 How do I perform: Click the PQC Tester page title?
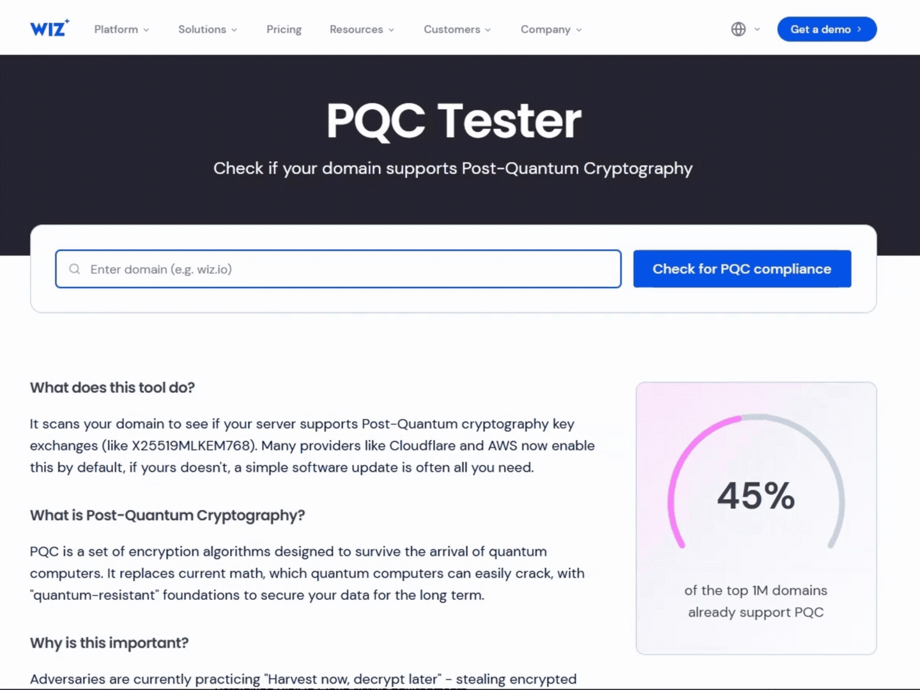[453, 121]
